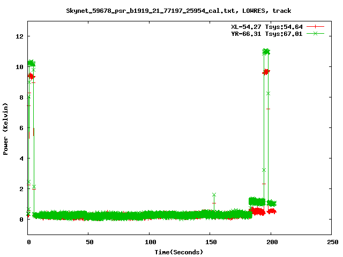This screenshot has width=343, height=257.
Task: Click the green legend line sample
Action: 315,33
